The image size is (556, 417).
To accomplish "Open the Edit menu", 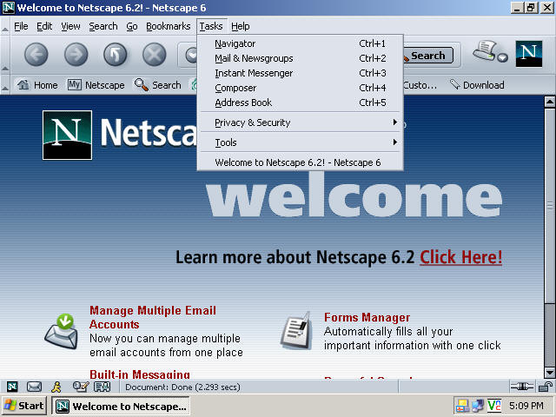I will [x=44, y=26].
